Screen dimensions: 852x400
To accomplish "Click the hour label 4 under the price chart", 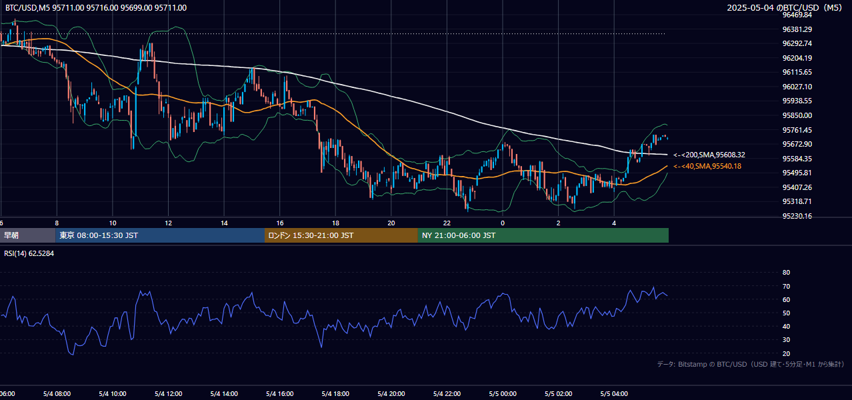I will [614, 223].
